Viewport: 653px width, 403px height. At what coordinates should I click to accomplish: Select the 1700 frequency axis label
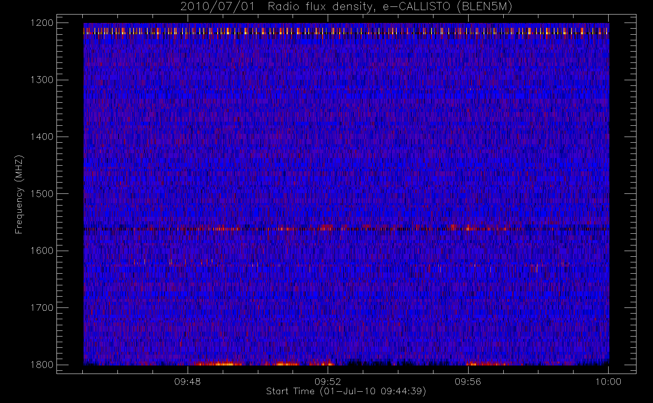point(42,307)
